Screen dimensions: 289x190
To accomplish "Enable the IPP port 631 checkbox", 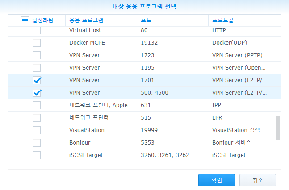I will tap(37, 105).
